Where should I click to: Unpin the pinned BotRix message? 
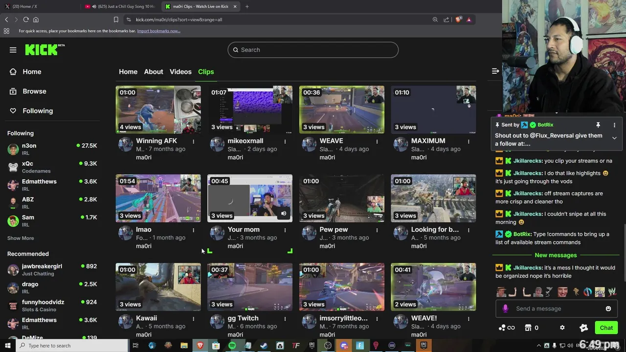[x=598, y=125]
